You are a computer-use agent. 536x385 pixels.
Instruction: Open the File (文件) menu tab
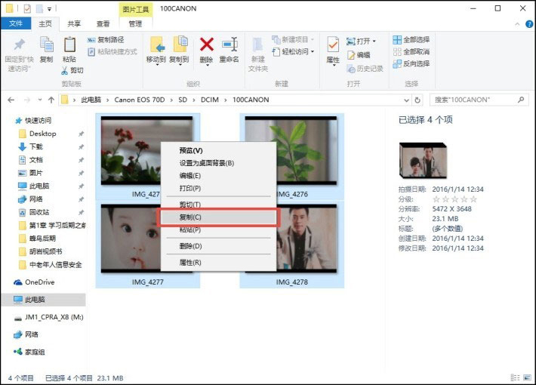click(x=15, y=24)
